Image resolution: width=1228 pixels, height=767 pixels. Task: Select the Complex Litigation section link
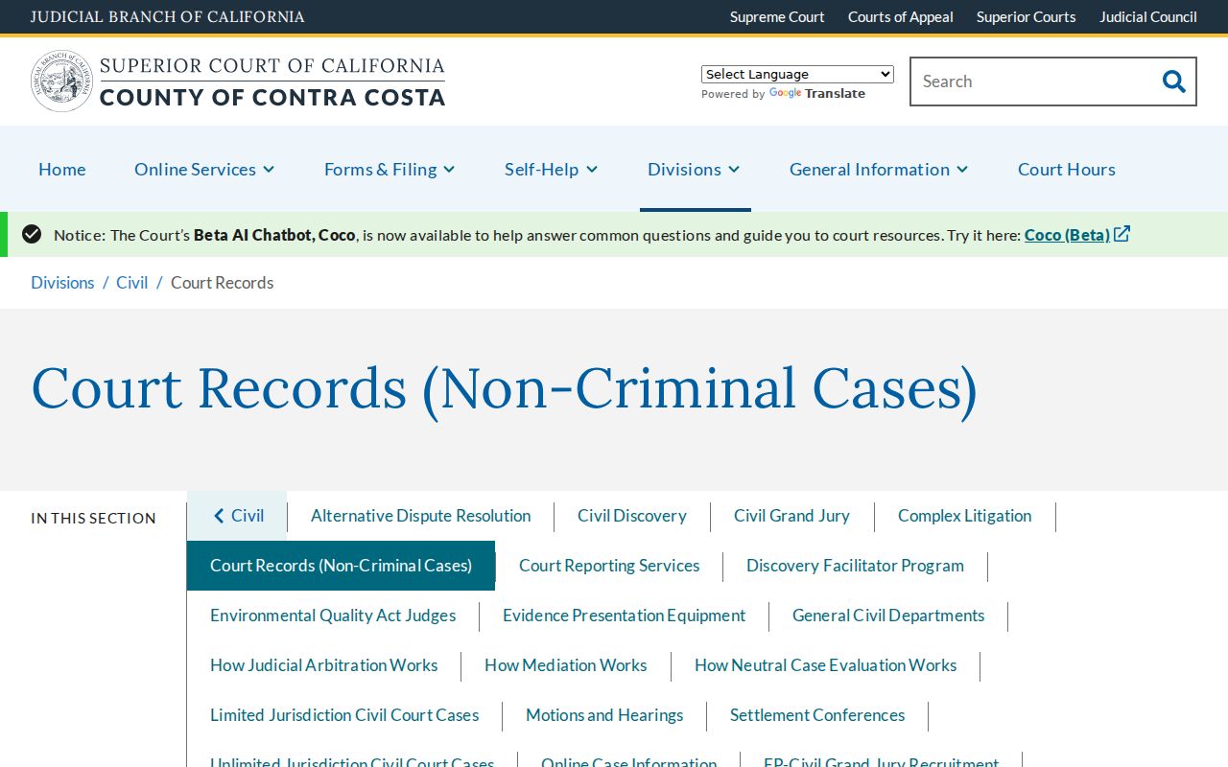[965, 516]
